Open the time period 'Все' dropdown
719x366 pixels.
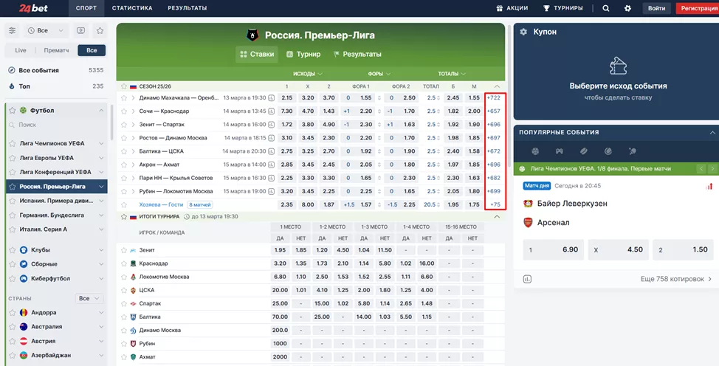point(46,30)
